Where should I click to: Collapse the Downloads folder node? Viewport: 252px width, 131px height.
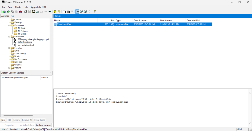(9, 37)
